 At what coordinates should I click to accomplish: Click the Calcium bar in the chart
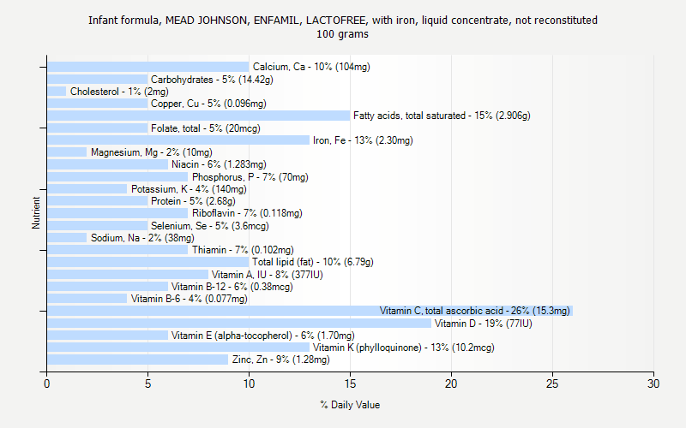tap(147, 67)
